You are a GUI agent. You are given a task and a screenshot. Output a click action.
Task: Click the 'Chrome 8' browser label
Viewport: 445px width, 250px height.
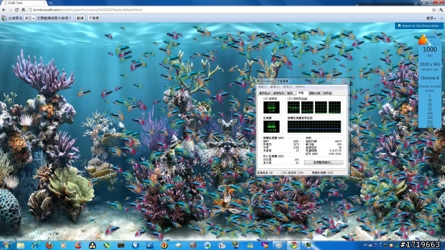(x=430, y=78)
